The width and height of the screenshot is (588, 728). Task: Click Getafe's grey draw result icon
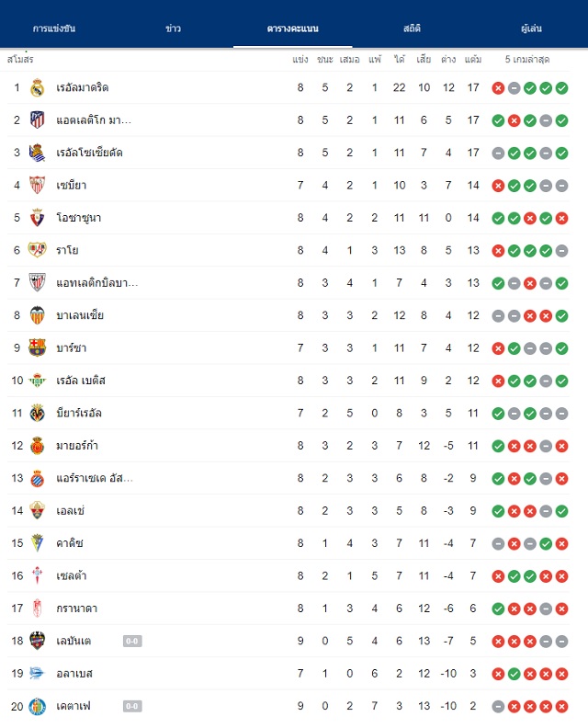coord(498,707)
